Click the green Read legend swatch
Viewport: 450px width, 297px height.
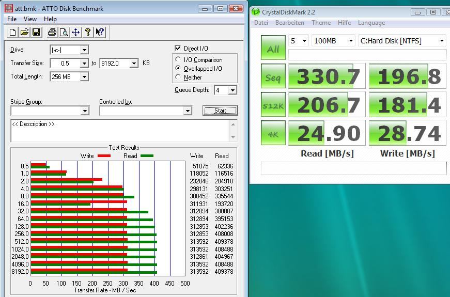click(x=147, y=156)
